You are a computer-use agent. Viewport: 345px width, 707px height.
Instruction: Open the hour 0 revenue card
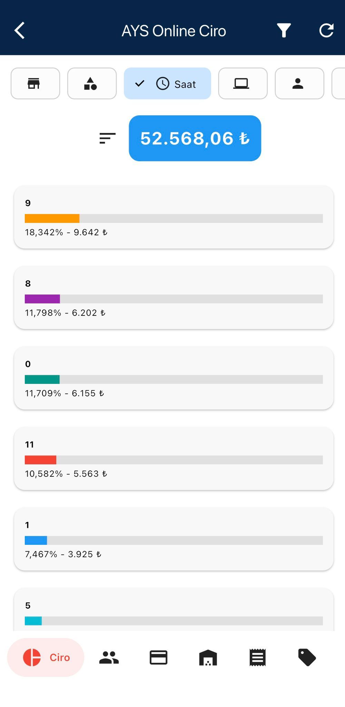pos(174,378)
